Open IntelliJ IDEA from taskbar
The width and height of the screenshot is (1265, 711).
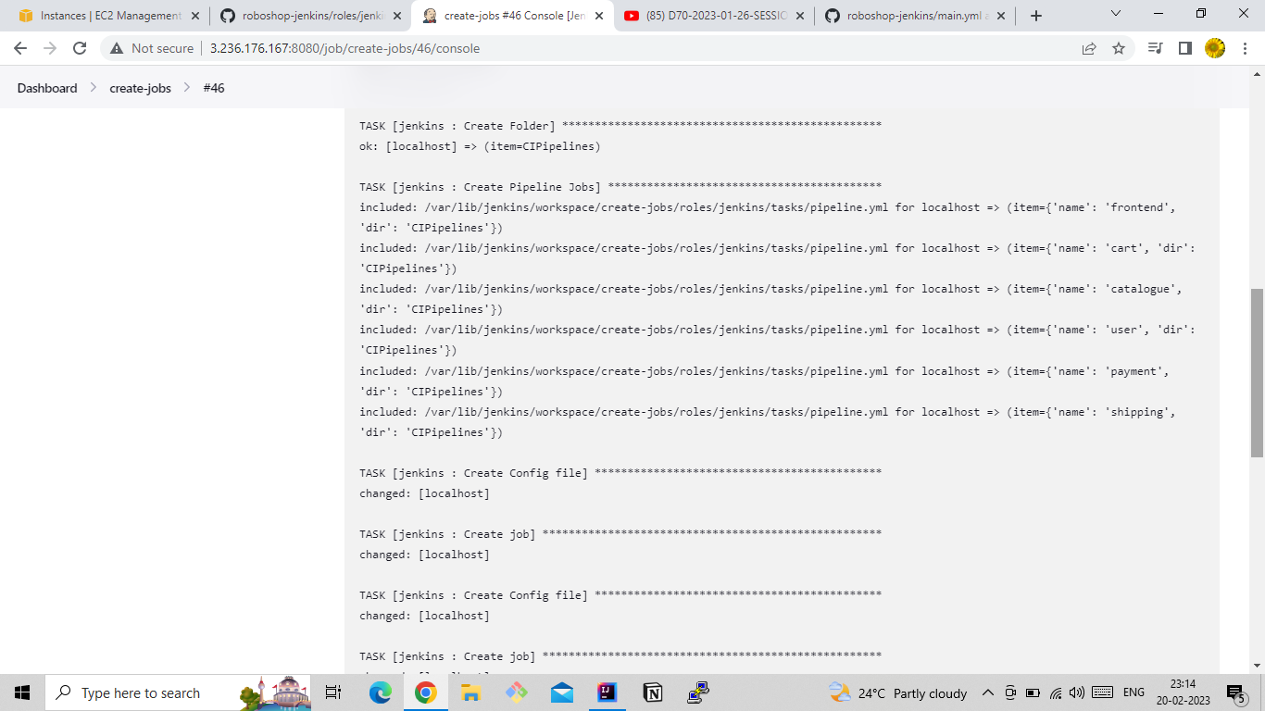[607, 692]
